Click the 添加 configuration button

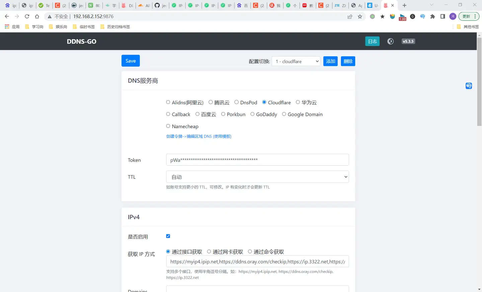coord(330,61)
